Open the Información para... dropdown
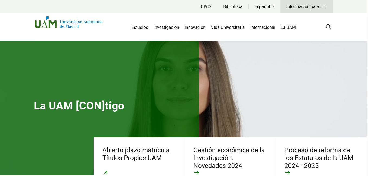The height and width of the screenshot is (176, 370). [x=307, y=6]
